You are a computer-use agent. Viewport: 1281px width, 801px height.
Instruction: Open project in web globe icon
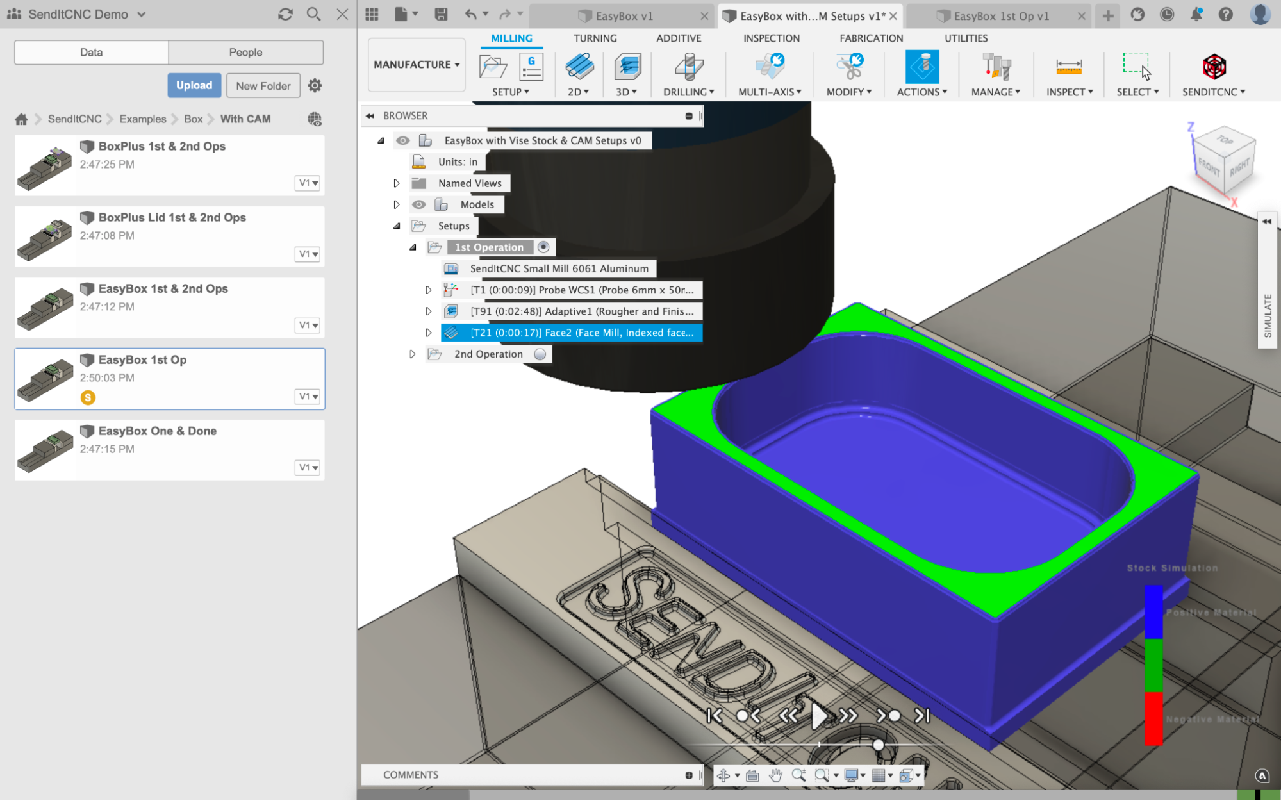(x=314, y=119)
